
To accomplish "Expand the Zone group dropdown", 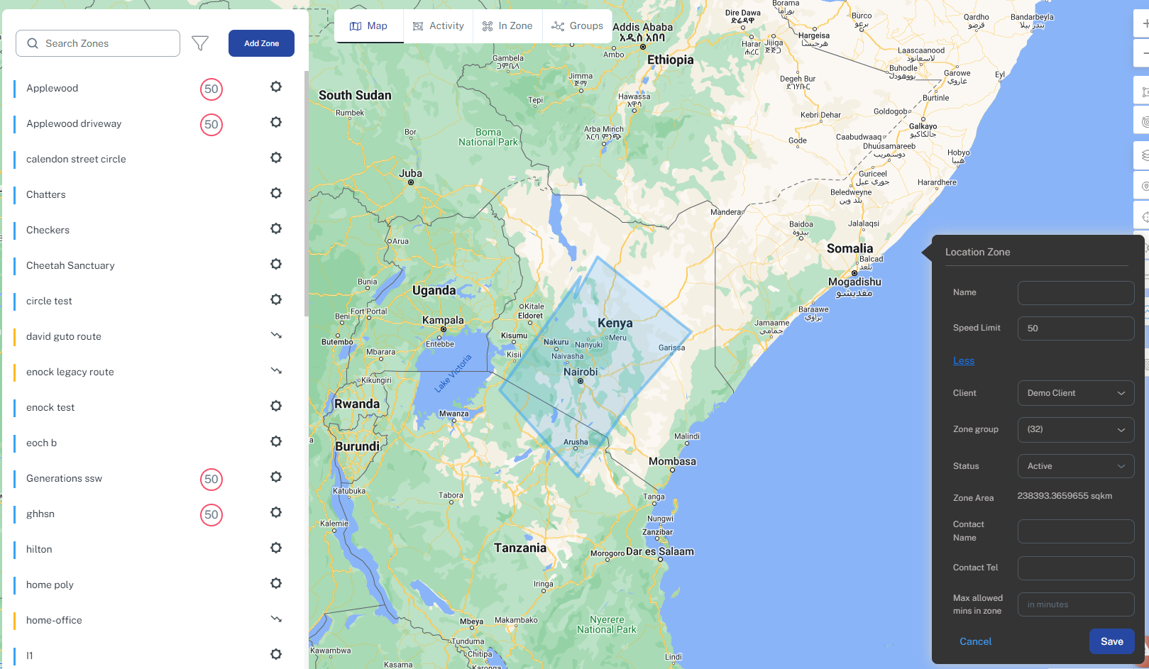I will pyautogui.click(x=1075, y=429).
